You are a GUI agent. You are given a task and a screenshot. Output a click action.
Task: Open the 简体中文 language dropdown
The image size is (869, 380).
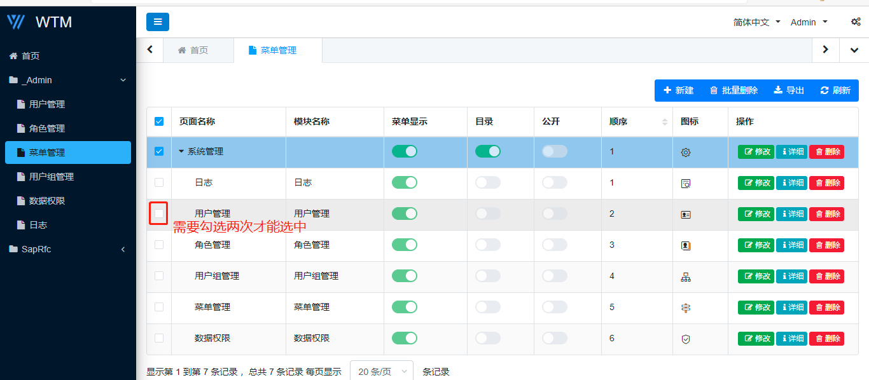click(x=756, y=22)
